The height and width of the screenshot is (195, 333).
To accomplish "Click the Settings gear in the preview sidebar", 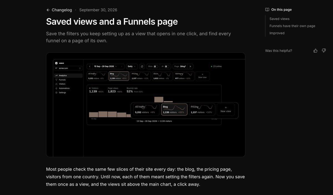I will pyautogui.click(x=56, y=93).
